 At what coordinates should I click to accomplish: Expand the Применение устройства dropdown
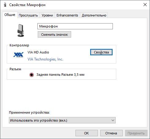[x=62, y=120]
